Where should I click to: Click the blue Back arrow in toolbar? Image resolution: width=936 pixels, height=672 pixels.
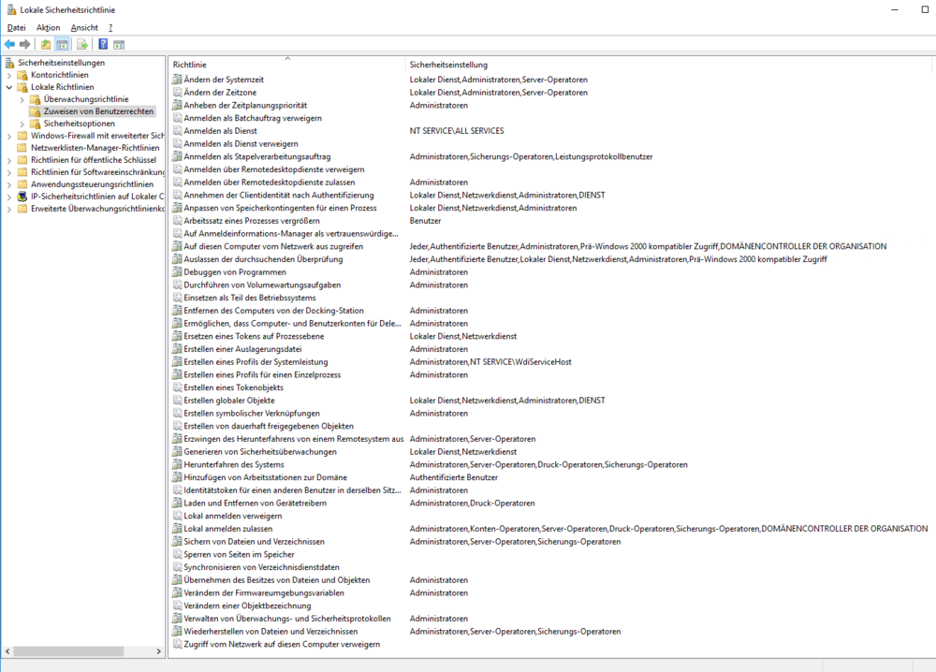click(9, 44)
